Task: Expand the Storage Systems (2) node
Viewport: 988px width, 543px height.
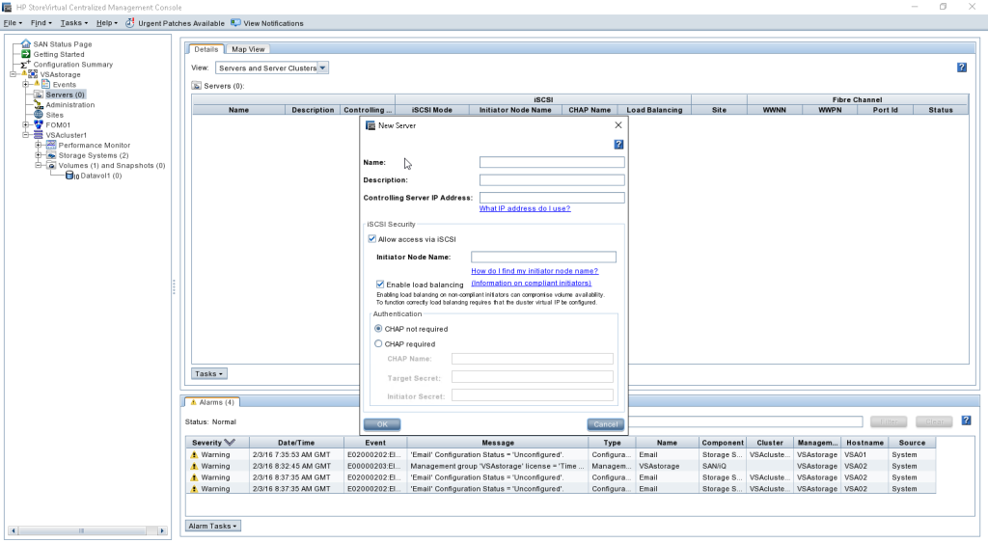Action: click(x=39, y=155)
